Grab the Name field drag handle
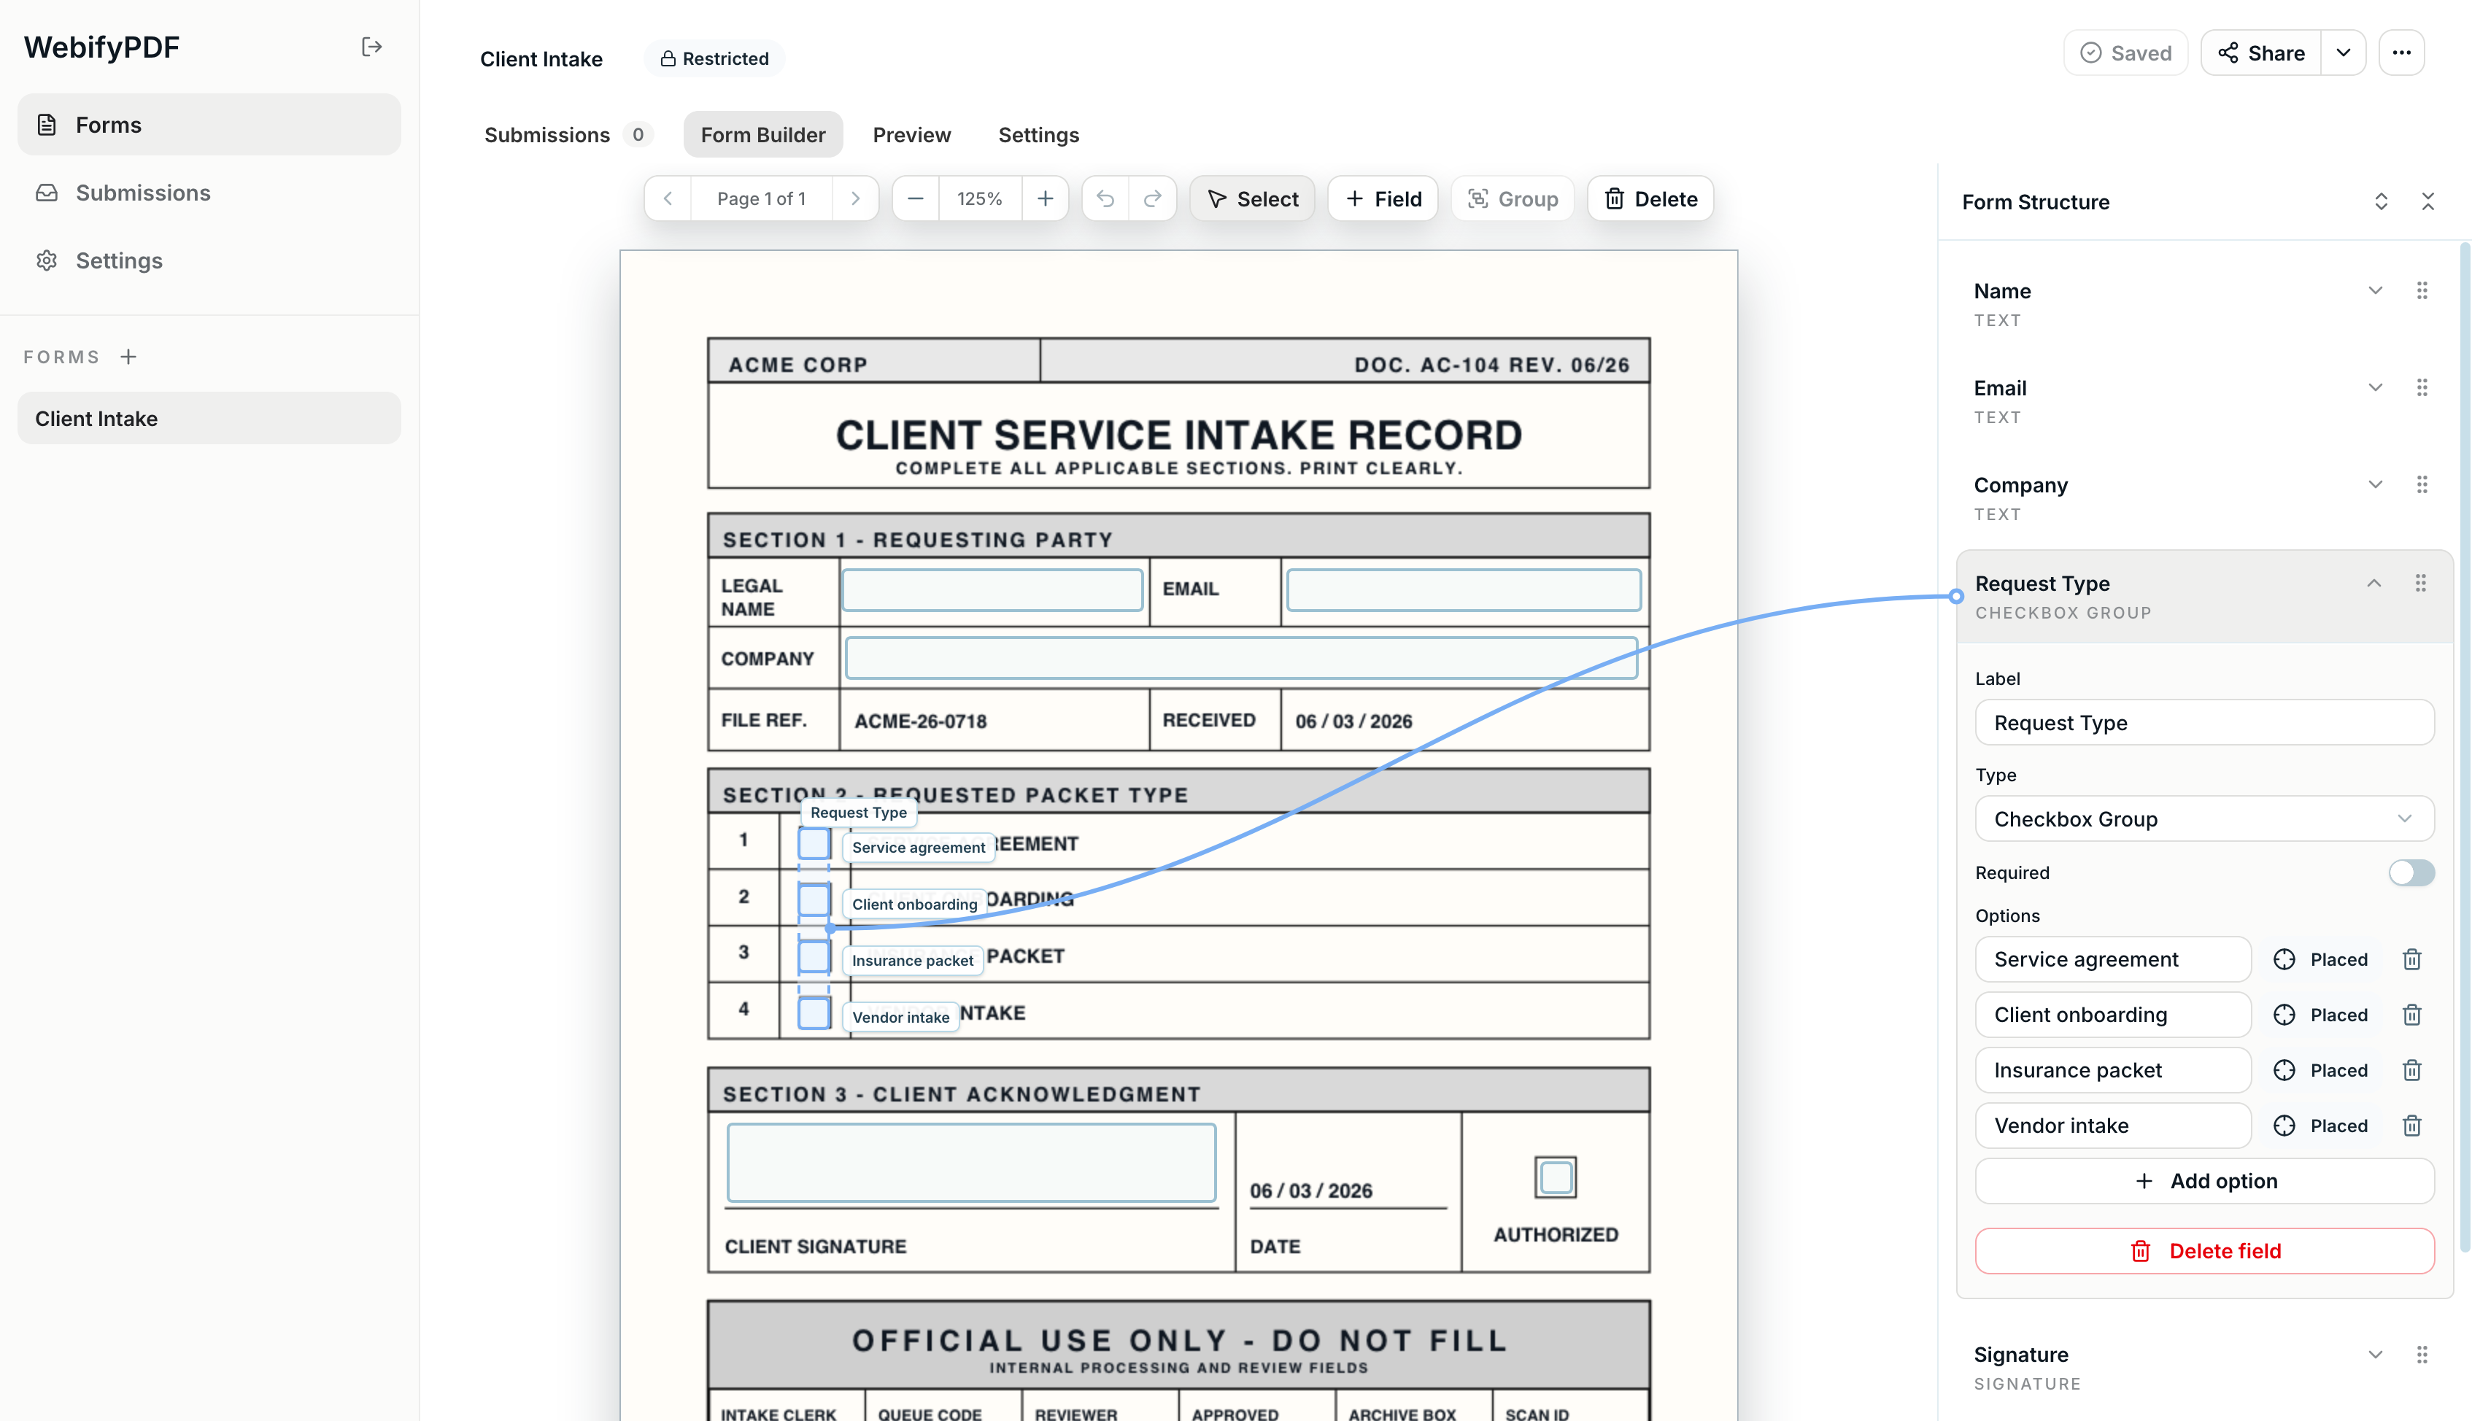Image resolution: width=2472 pixels, height=1421 pixels. coord(2421,291)
